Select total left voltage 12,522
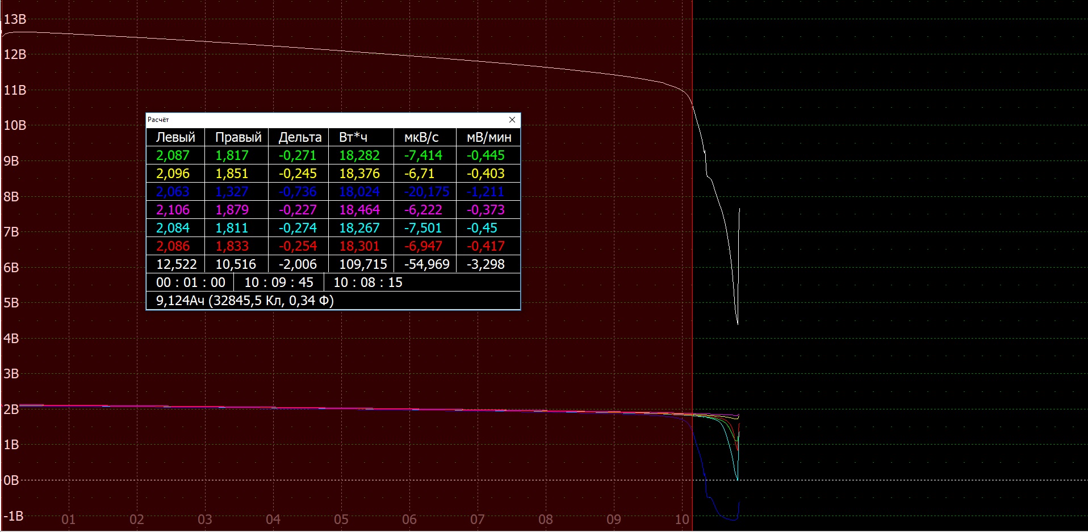Viewport: 1088px width, 532px height. [177, 264]
